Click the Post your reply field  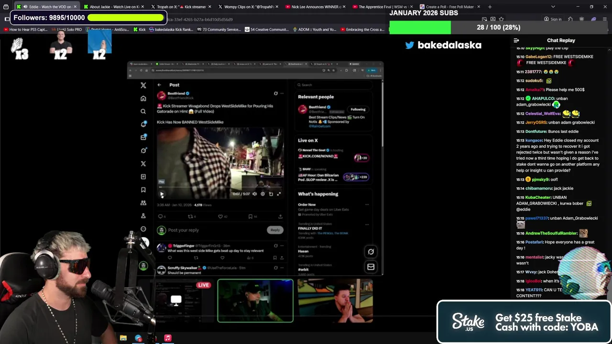click(x=183, y=230)
